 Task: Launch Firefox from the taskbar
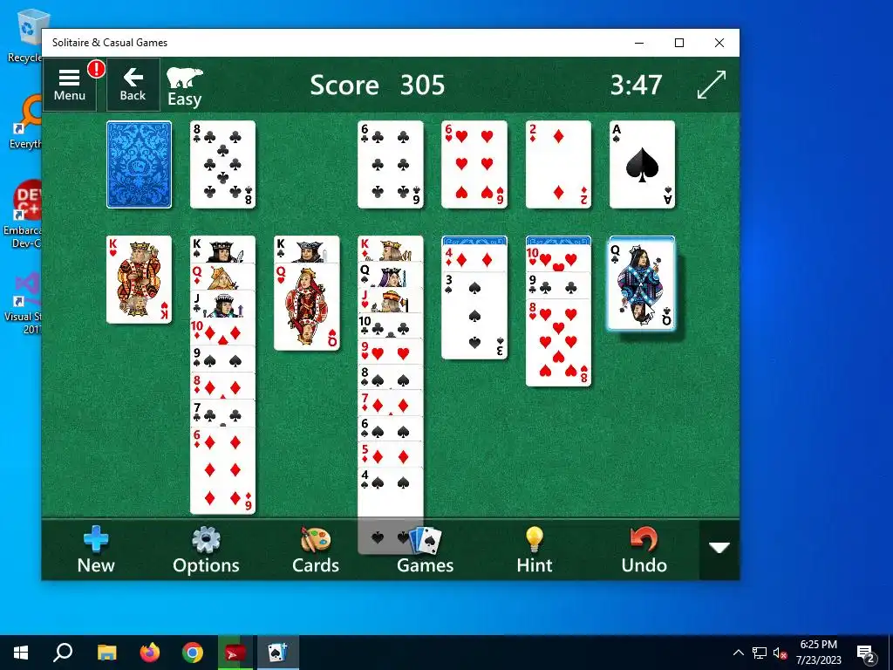(x=150, y=653)
